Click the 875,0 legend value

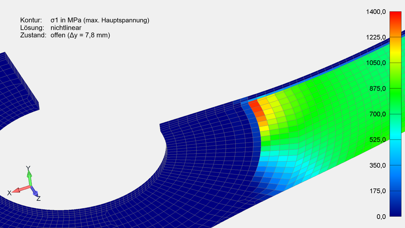coord(377,88)
